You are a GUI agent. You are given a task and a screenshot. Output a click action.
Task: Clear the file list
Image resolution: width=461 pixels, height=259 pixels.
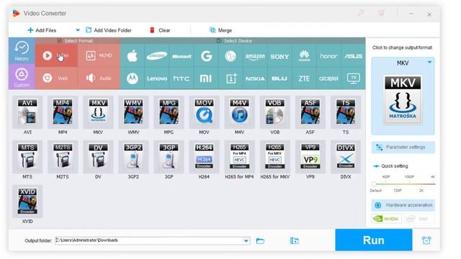click(160, 30)
